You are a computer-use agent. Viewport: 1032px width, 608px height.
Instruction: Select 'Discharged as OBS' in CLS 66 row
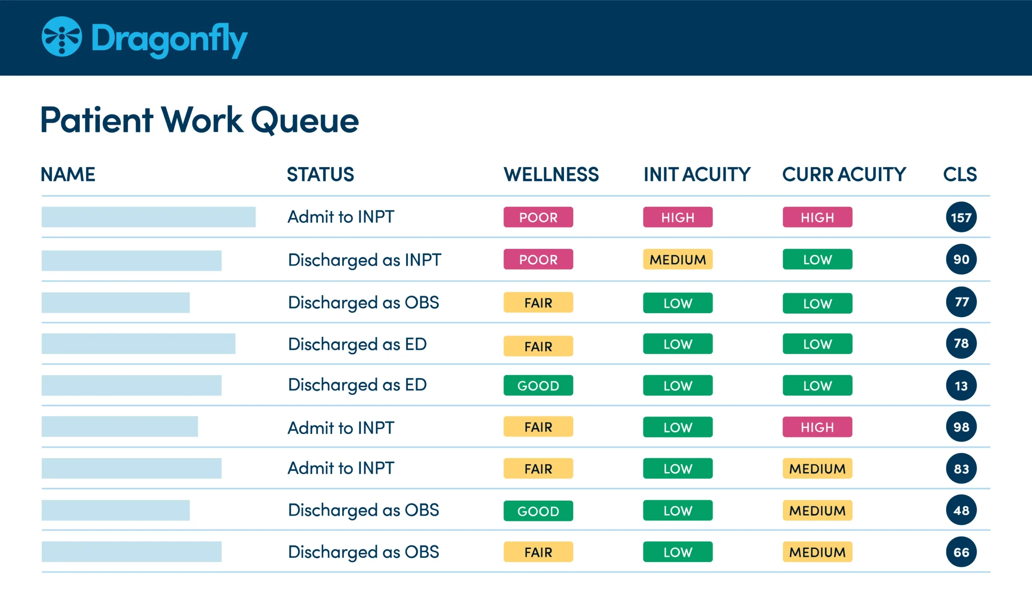tap(364, 552)
